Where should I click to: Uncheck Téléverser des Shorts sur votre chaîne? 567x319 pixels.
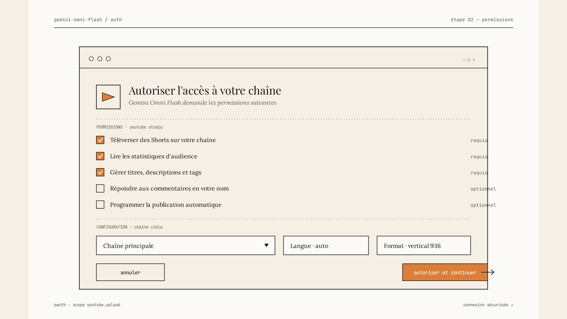(100, 140)
